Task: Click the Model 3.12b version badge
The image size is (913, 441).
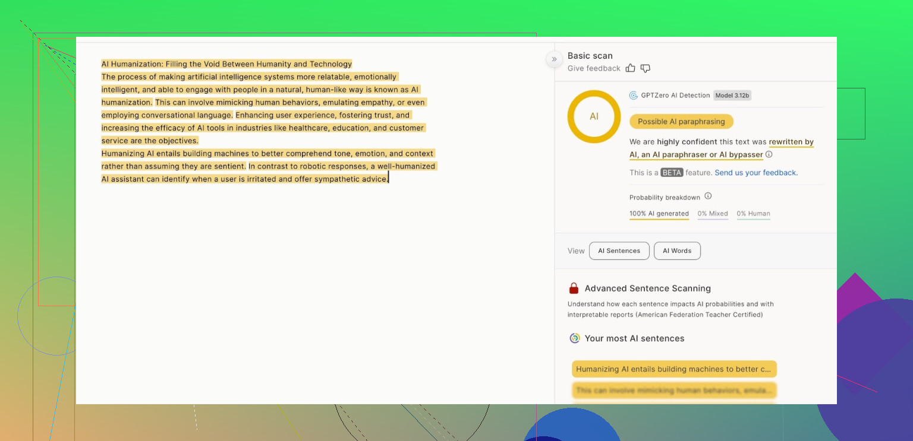Action: coord(732,96)
